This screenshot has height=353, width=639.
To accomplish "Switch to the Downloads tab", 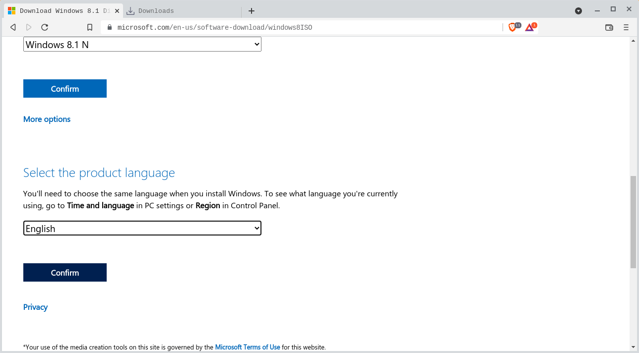I will (156, 11).
